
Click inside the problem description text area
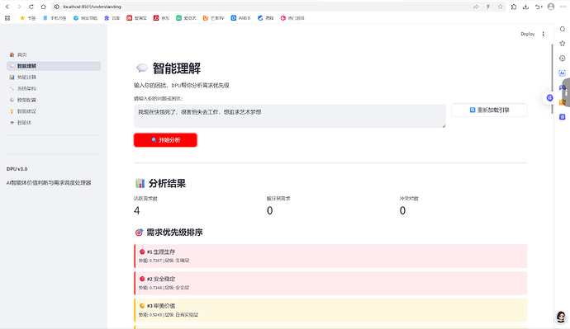290,116
